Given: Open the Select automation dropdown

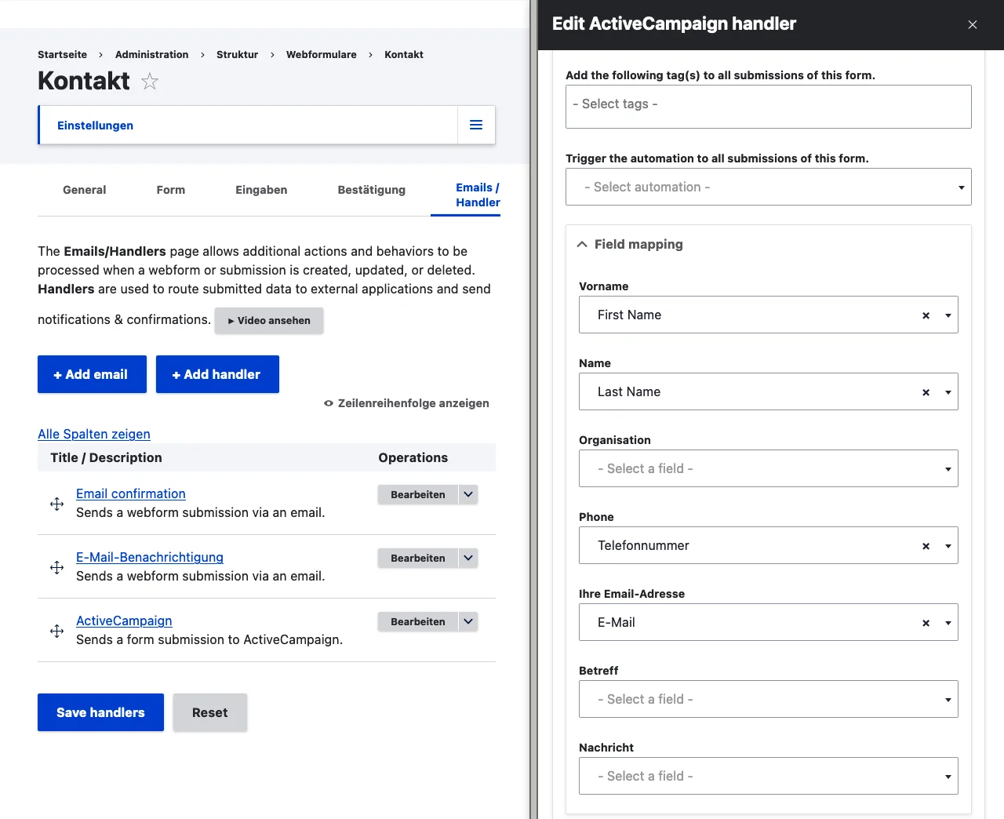Looking at the screenshot, I should (769, 187).
